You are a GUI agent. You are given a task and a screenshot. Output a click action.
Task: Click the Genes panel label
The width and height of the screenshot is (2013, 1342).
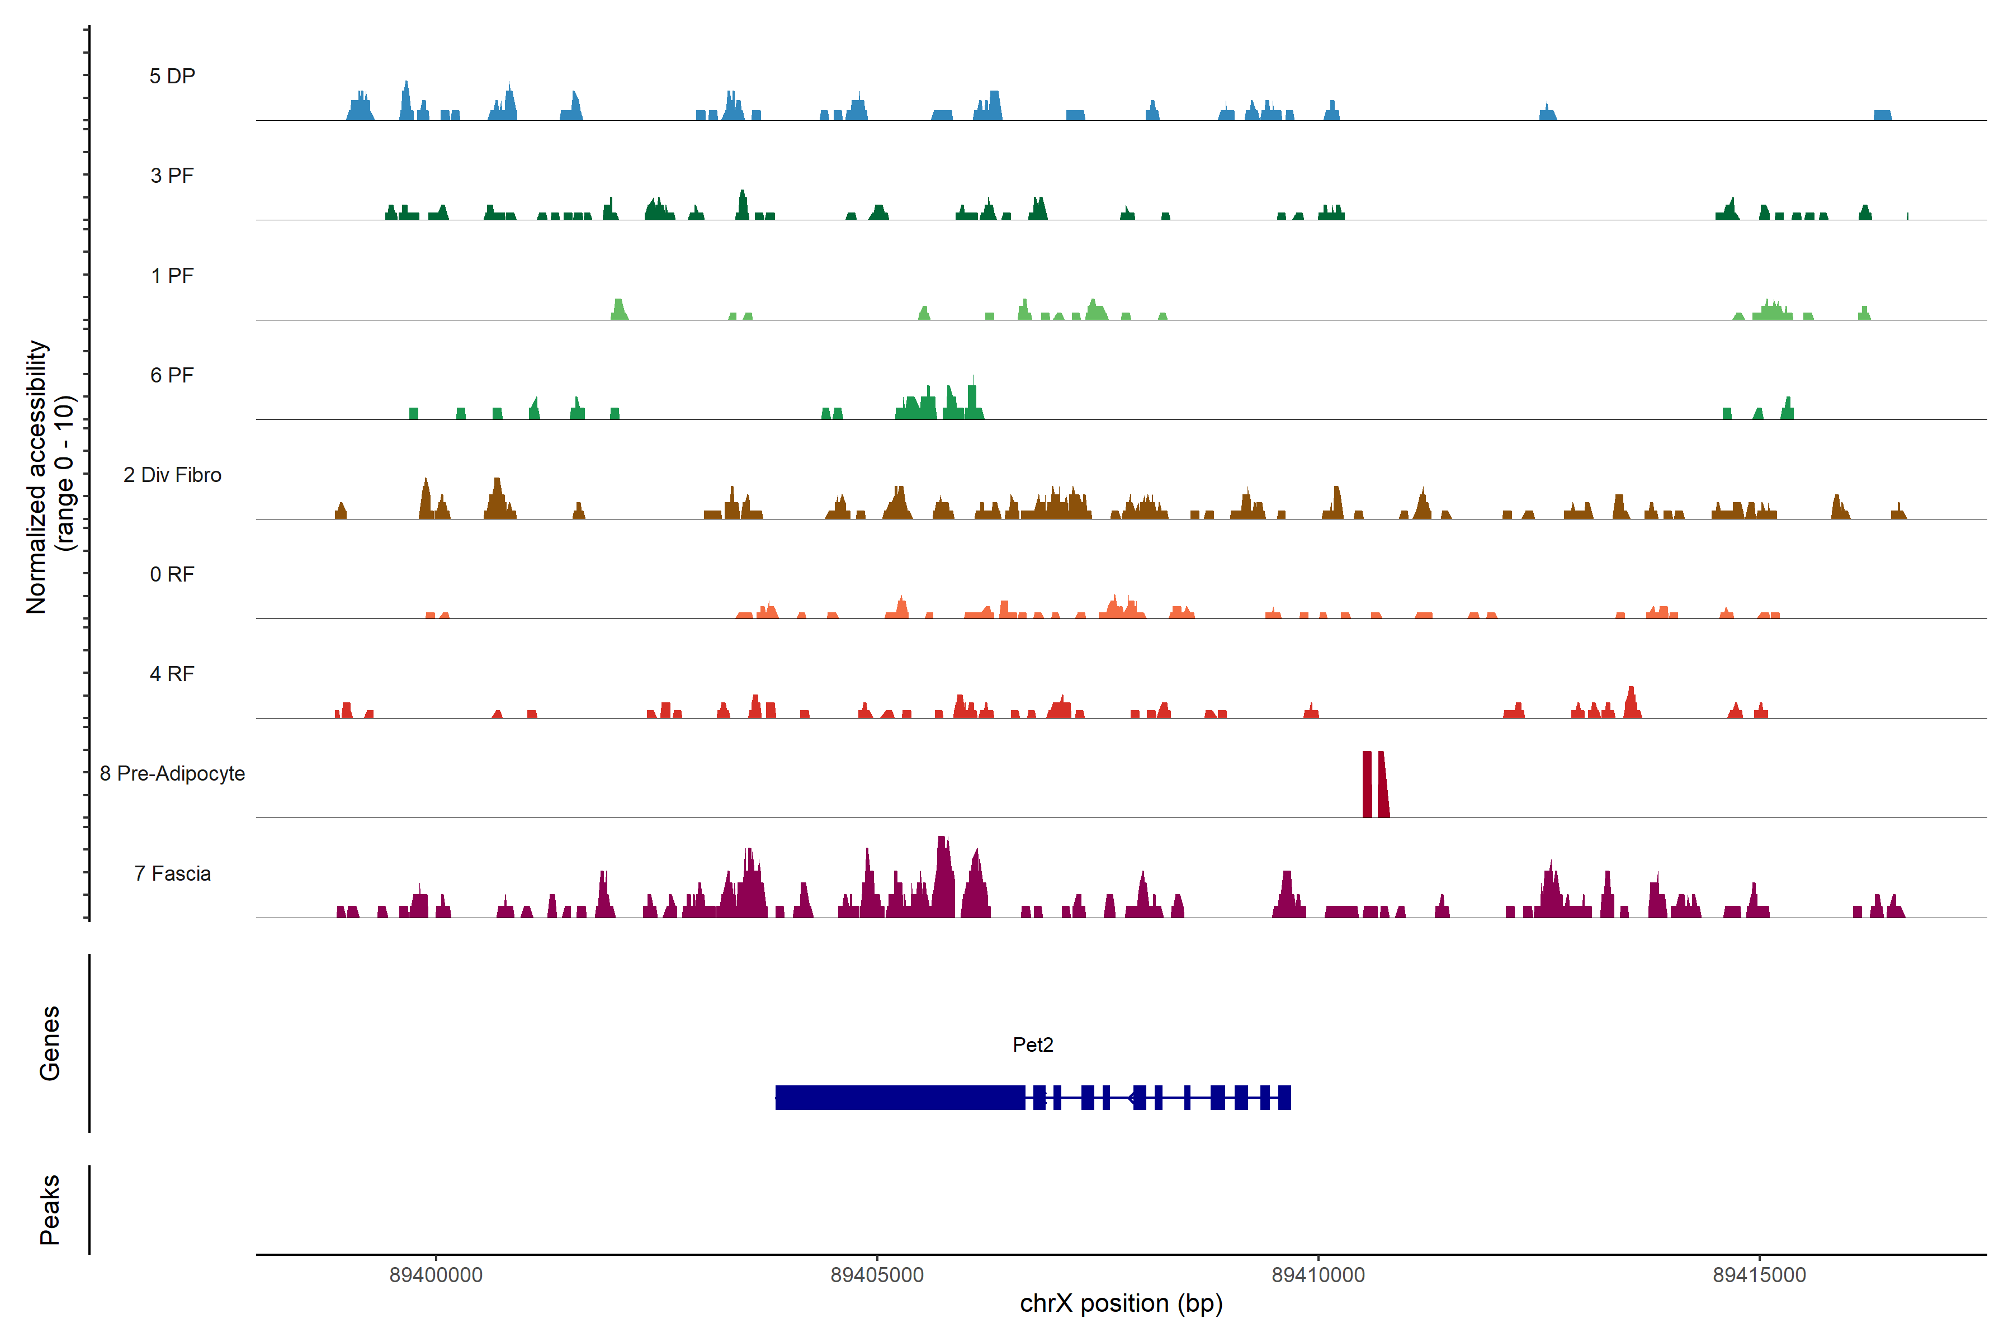50,1043
